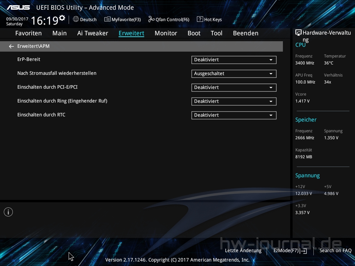Open the Monitor tab
Screen dimensions: 355x266
click(x=166, y=33)
